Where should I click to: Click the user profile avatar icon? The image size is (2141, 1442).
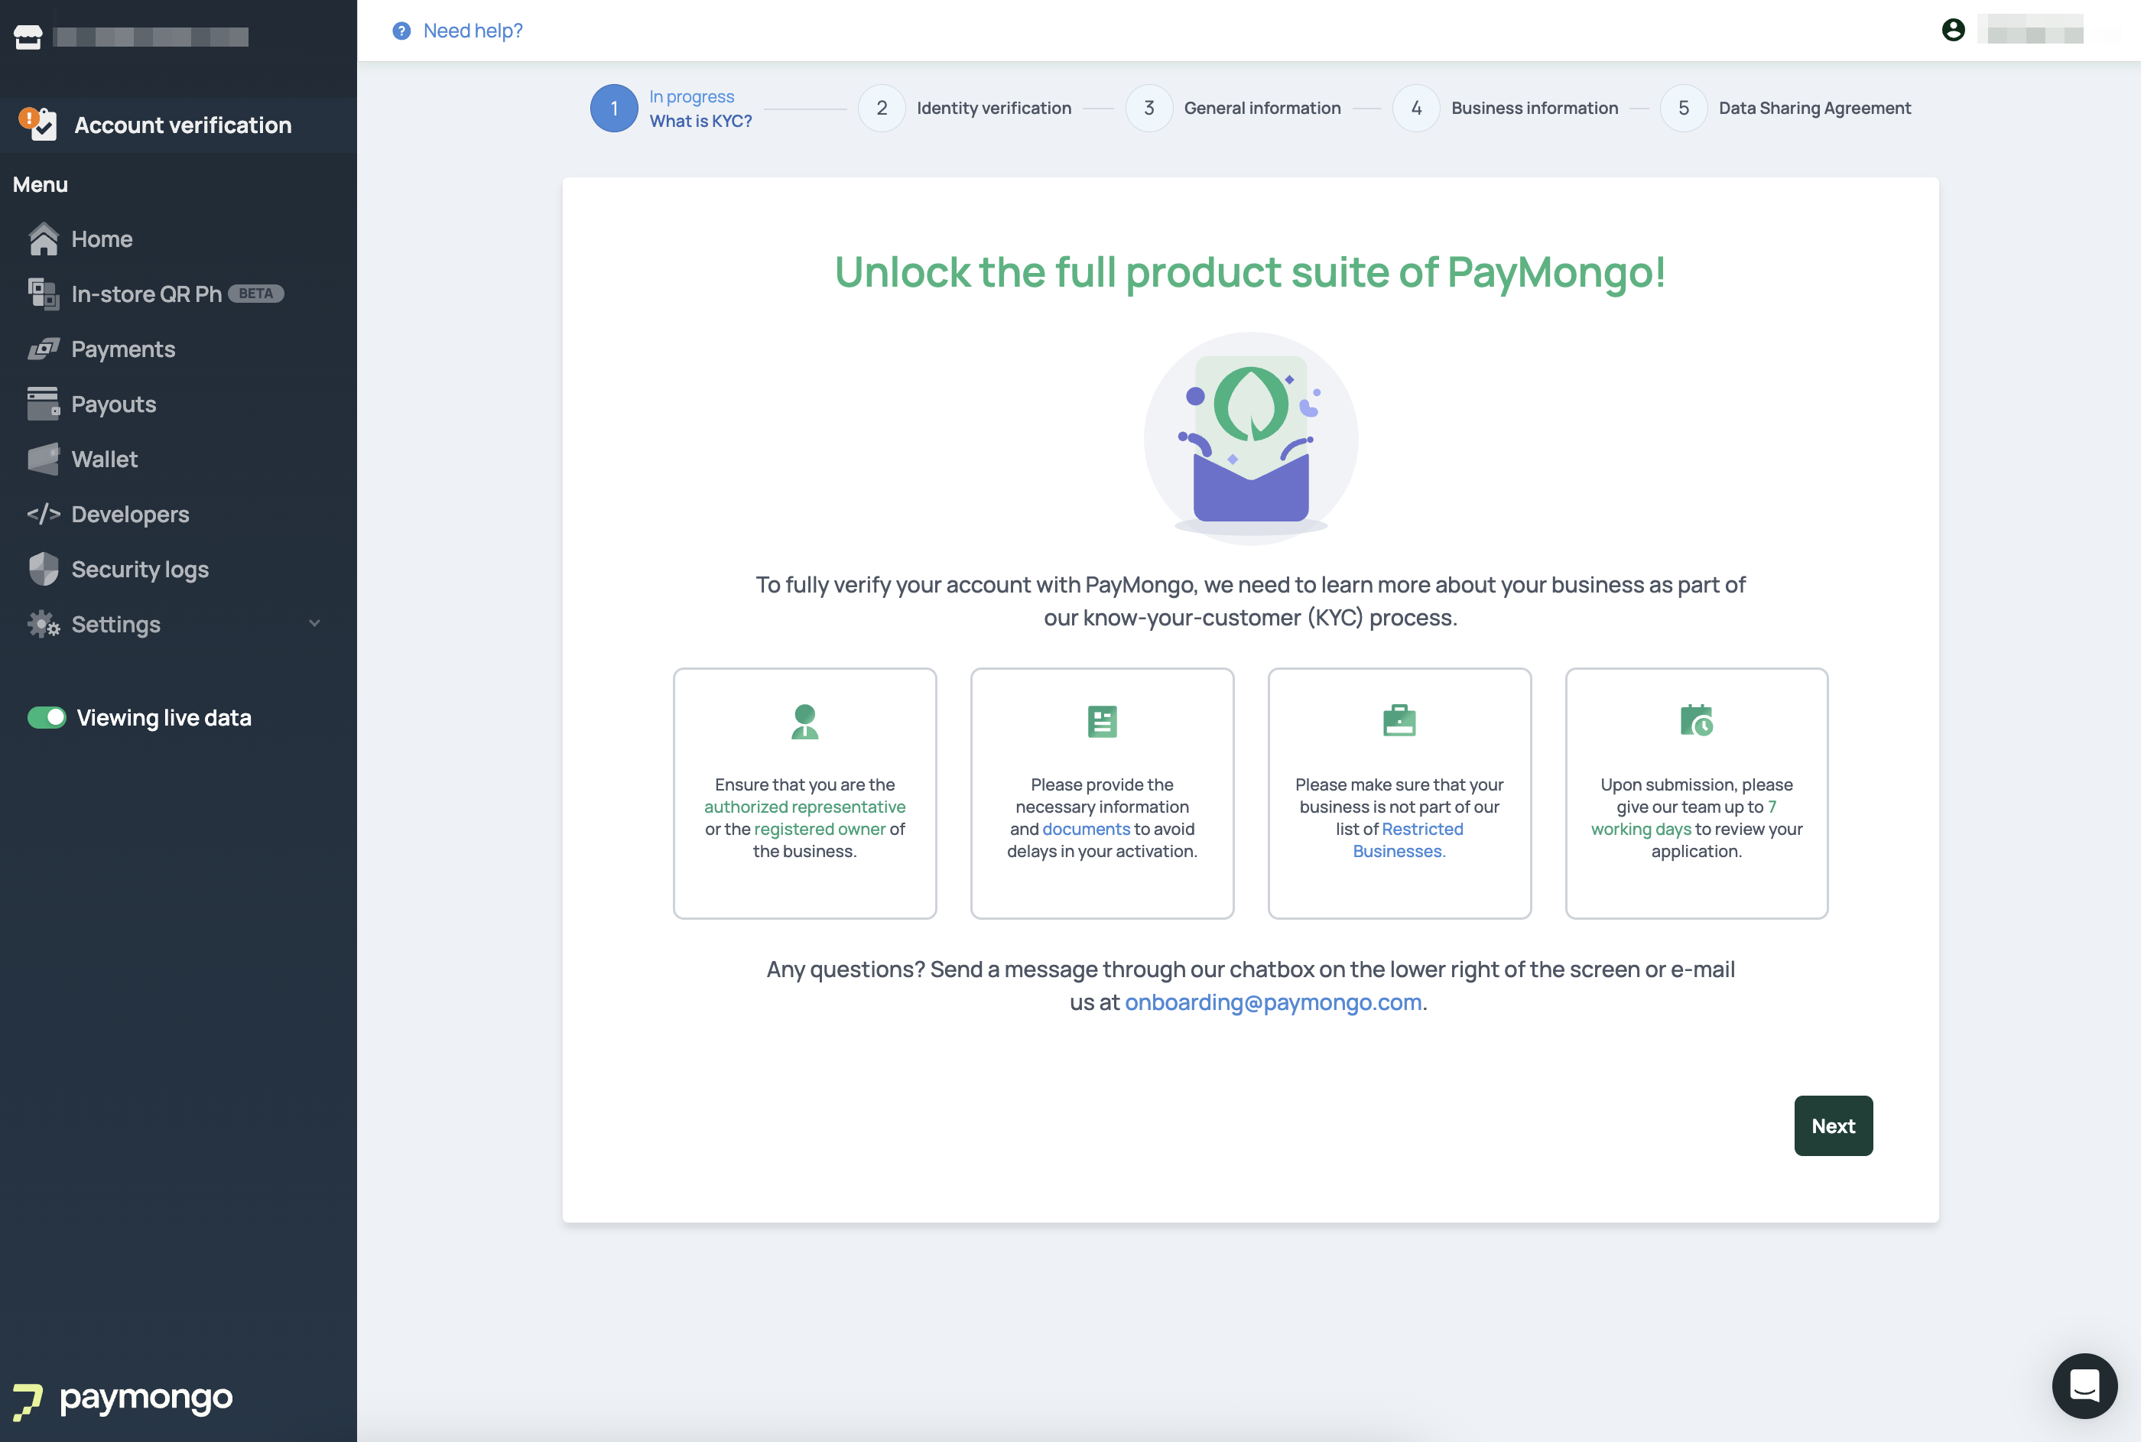click(x=1954, y=31)
